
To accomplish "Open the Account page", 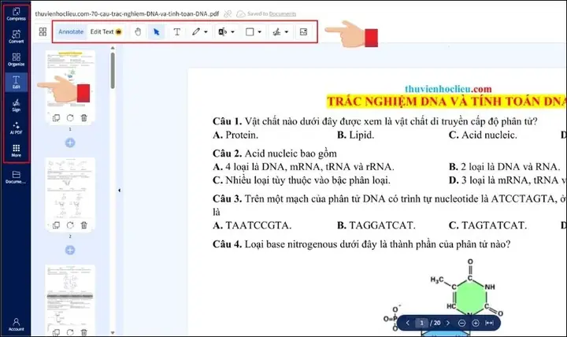I will (16, 324).
